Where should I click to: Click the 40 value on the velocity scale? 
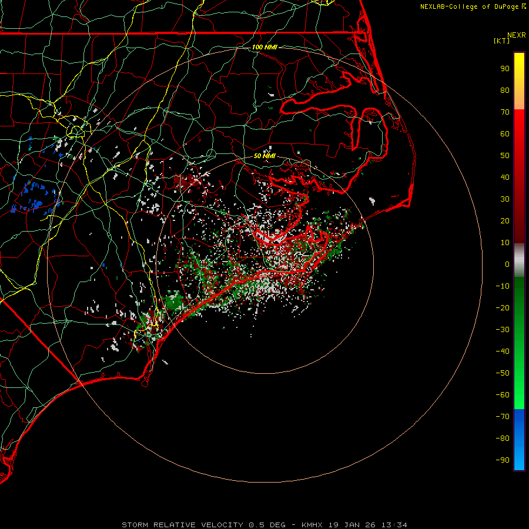coord(505,177)
